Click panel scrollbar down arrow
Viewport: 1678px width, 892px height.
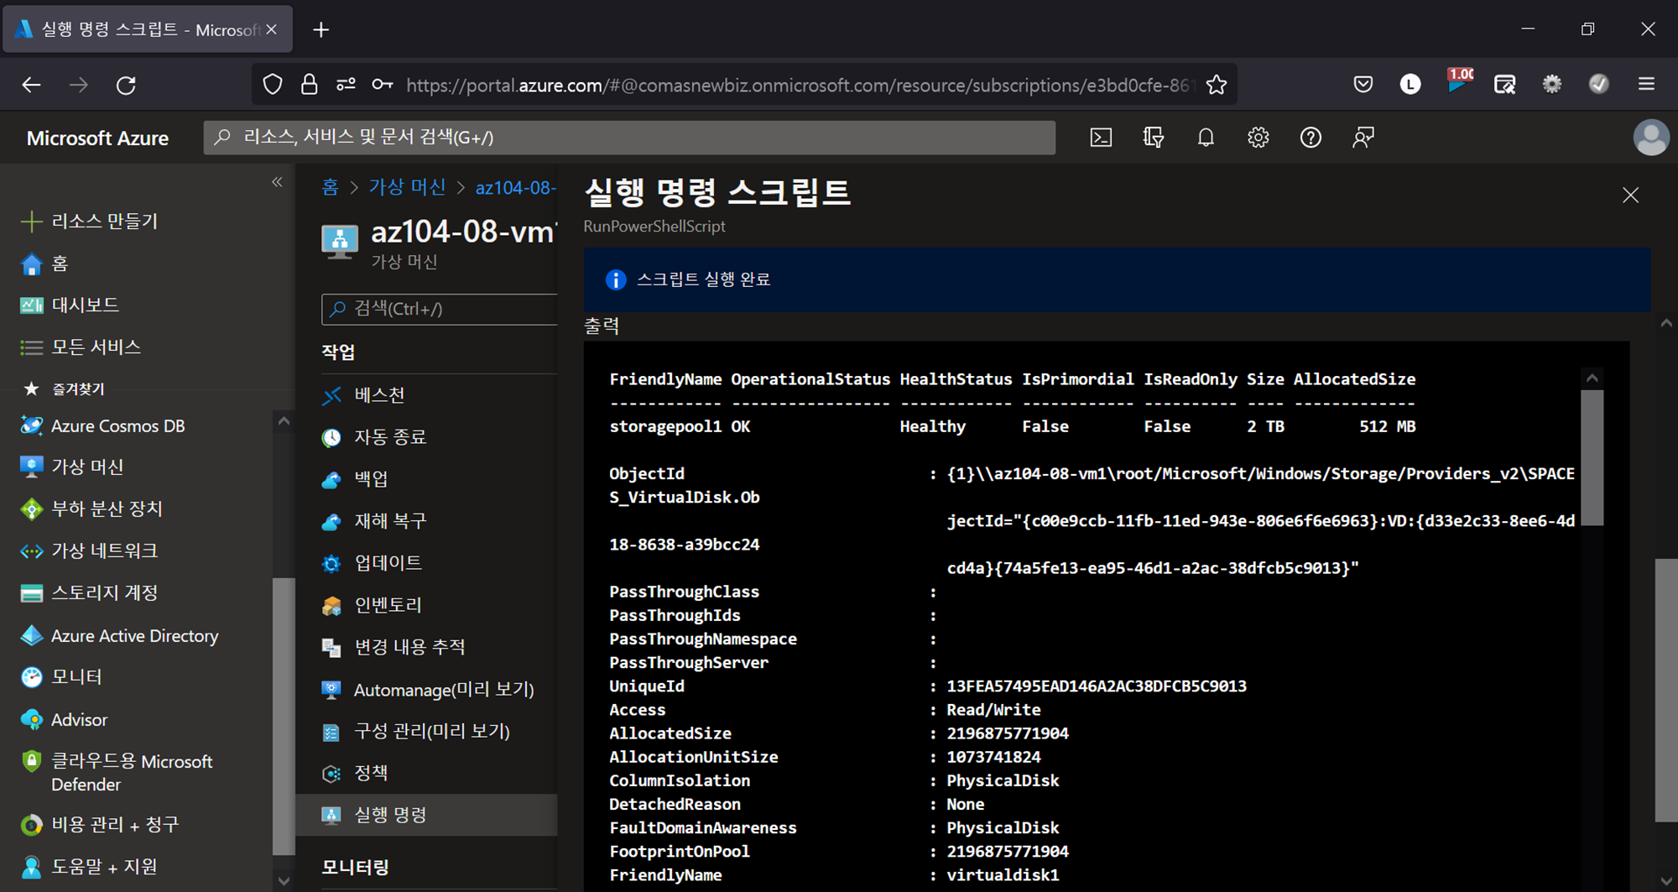[x=1666, y=882]
